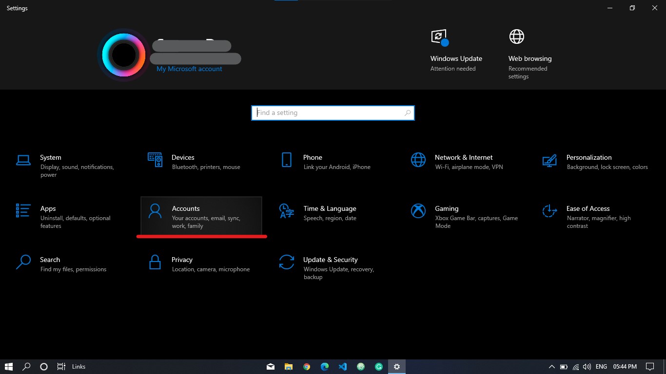Select the Phone settings icon
The width and height of the screenshot is (666, 374).
click(287, 160)
